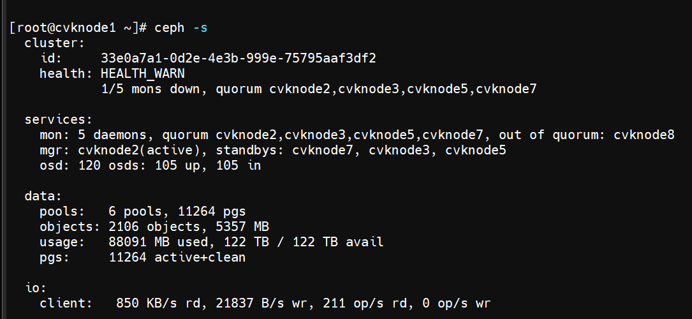Click the "services:" section heading
This screenshot has height=319, width=692.
[x=58, y=120]
